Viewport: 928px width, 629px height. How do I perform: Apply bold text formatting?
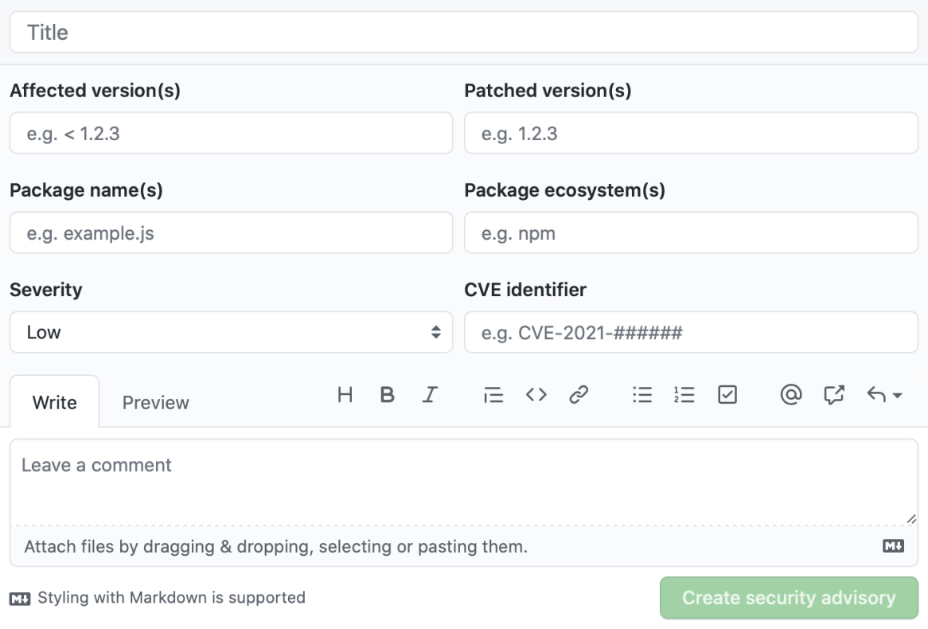click(388, 395)
